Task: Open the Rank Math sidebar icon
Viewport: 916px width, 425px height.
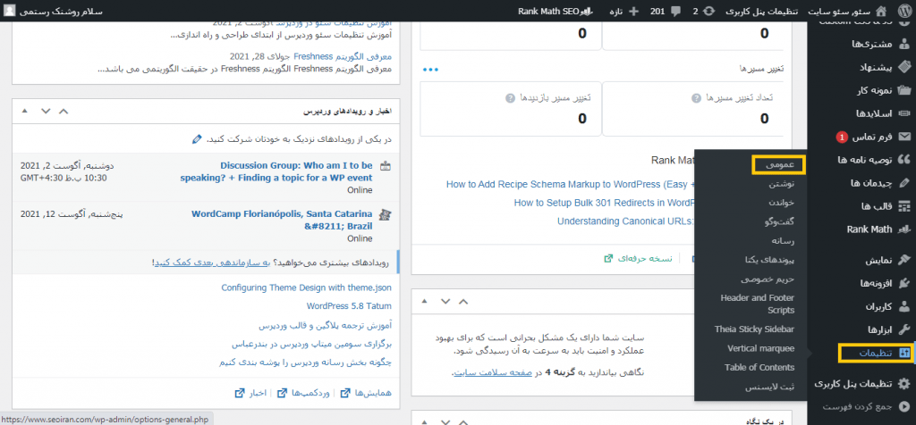Action: 903,229
